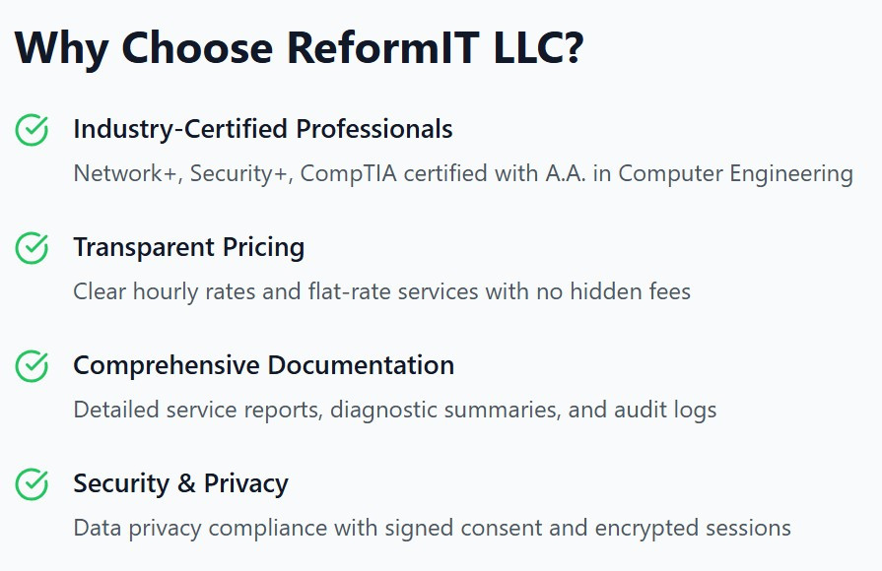Screen dimensions: 882x571
Task: Click the Industry-Certified Professionals title
Action: click(263, 129)
